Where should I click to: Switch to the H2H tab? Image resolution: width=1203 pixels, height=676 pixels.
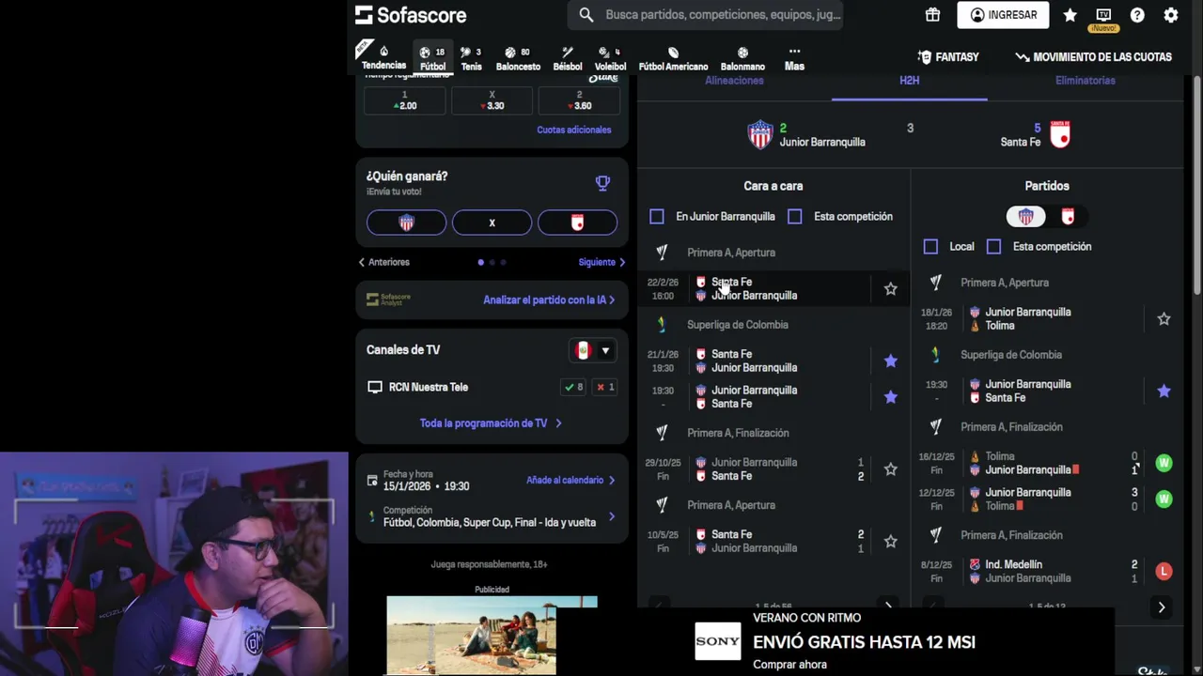coord(909,81)
